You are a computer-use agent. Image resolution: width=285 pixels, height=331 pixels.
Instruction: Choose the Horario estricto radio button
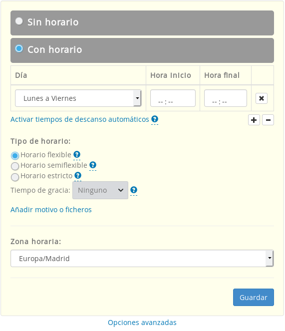(15, 177)
